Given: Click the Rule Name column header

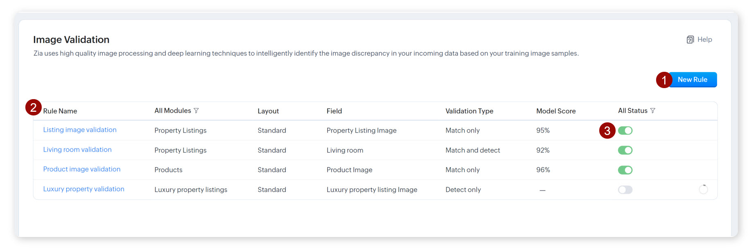Looking at the screenshot, I should tap(60, 111).
